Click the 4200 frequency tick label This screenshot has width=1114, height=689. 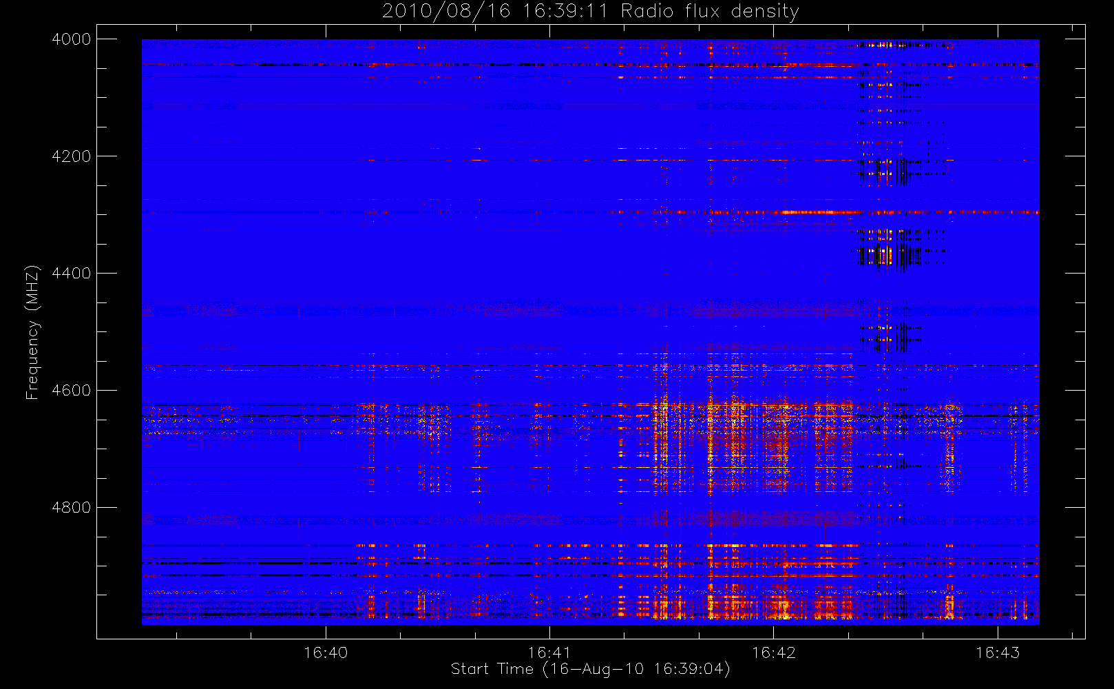(x=72, y=156)
